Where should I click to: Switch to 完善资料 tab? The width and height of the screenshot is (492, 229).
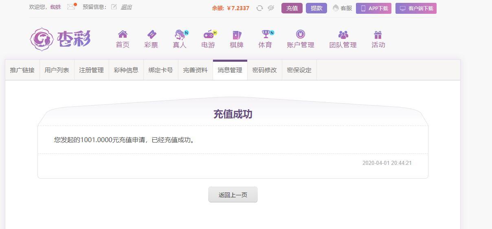tap(195, 70)
